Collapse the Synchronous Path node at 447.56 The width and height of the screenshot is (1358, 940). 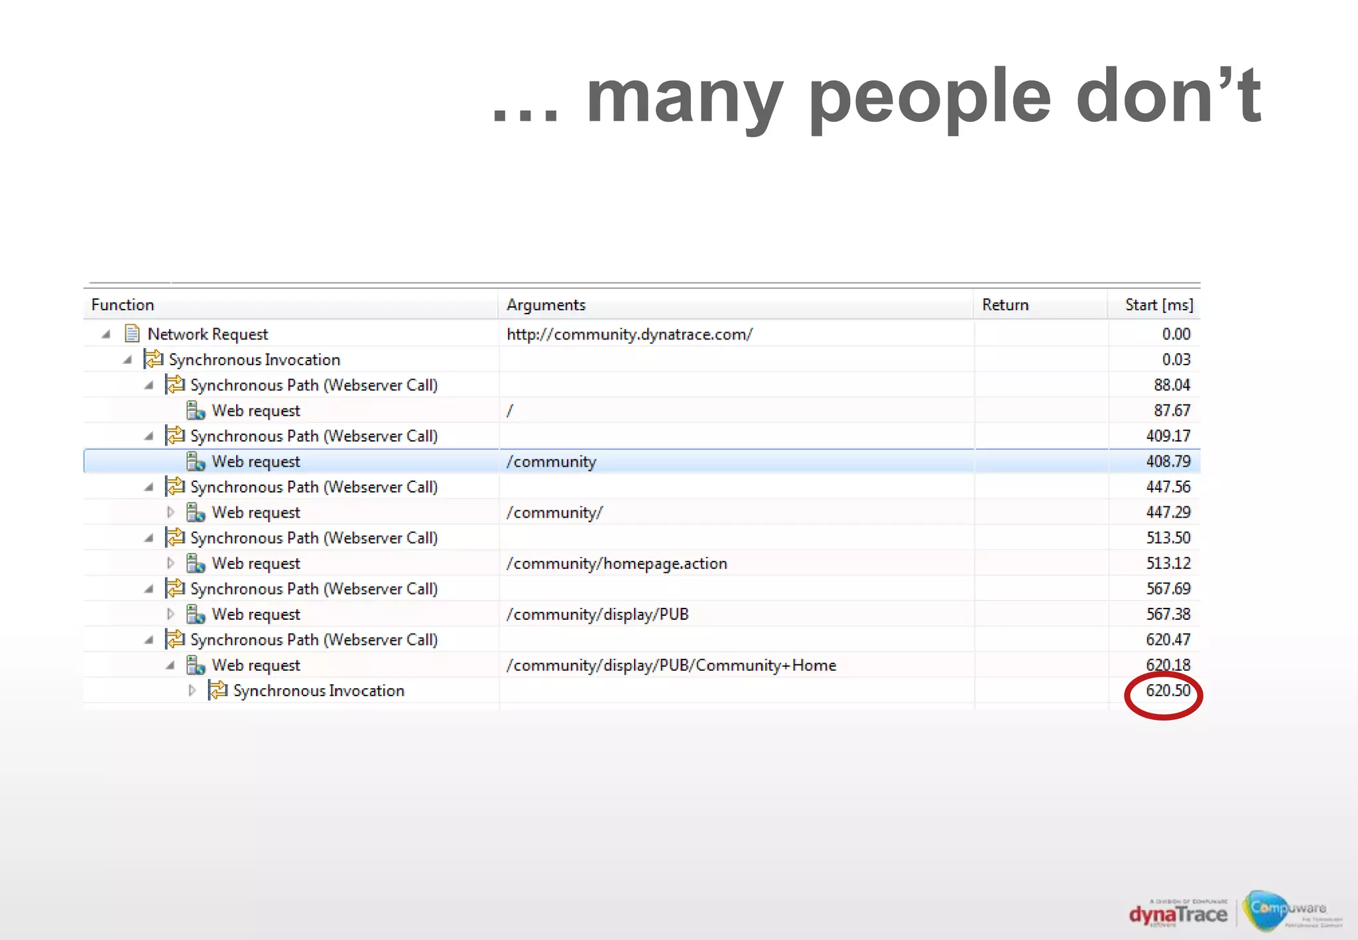149,487
